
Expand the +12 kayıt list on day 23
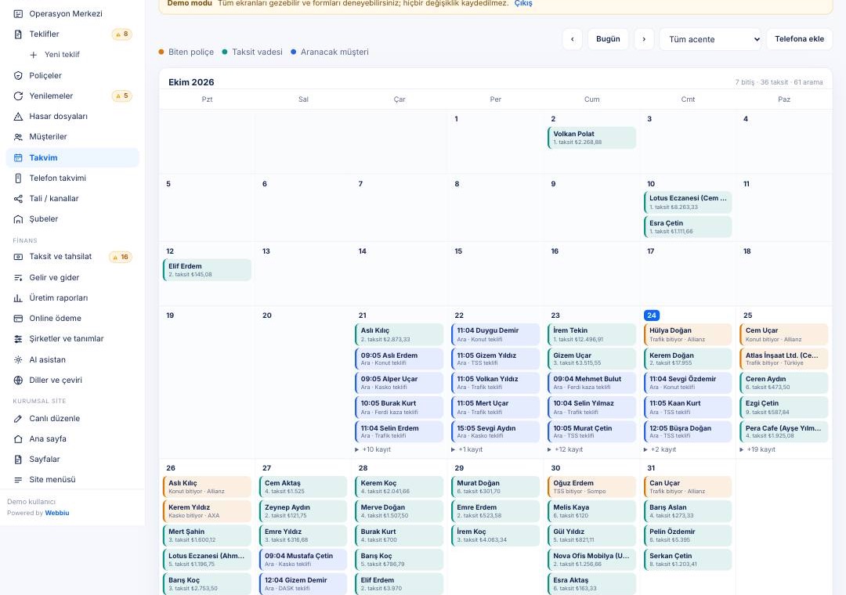(x=566, y=449)
